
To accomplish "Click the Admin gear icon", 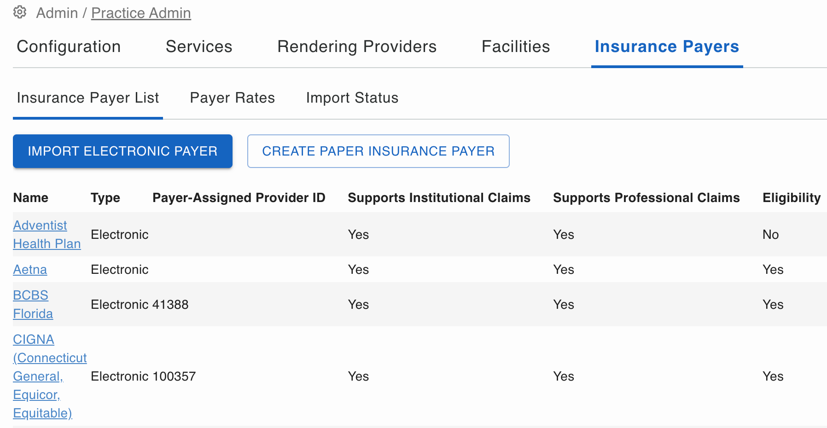I will (x=20, y=12).
